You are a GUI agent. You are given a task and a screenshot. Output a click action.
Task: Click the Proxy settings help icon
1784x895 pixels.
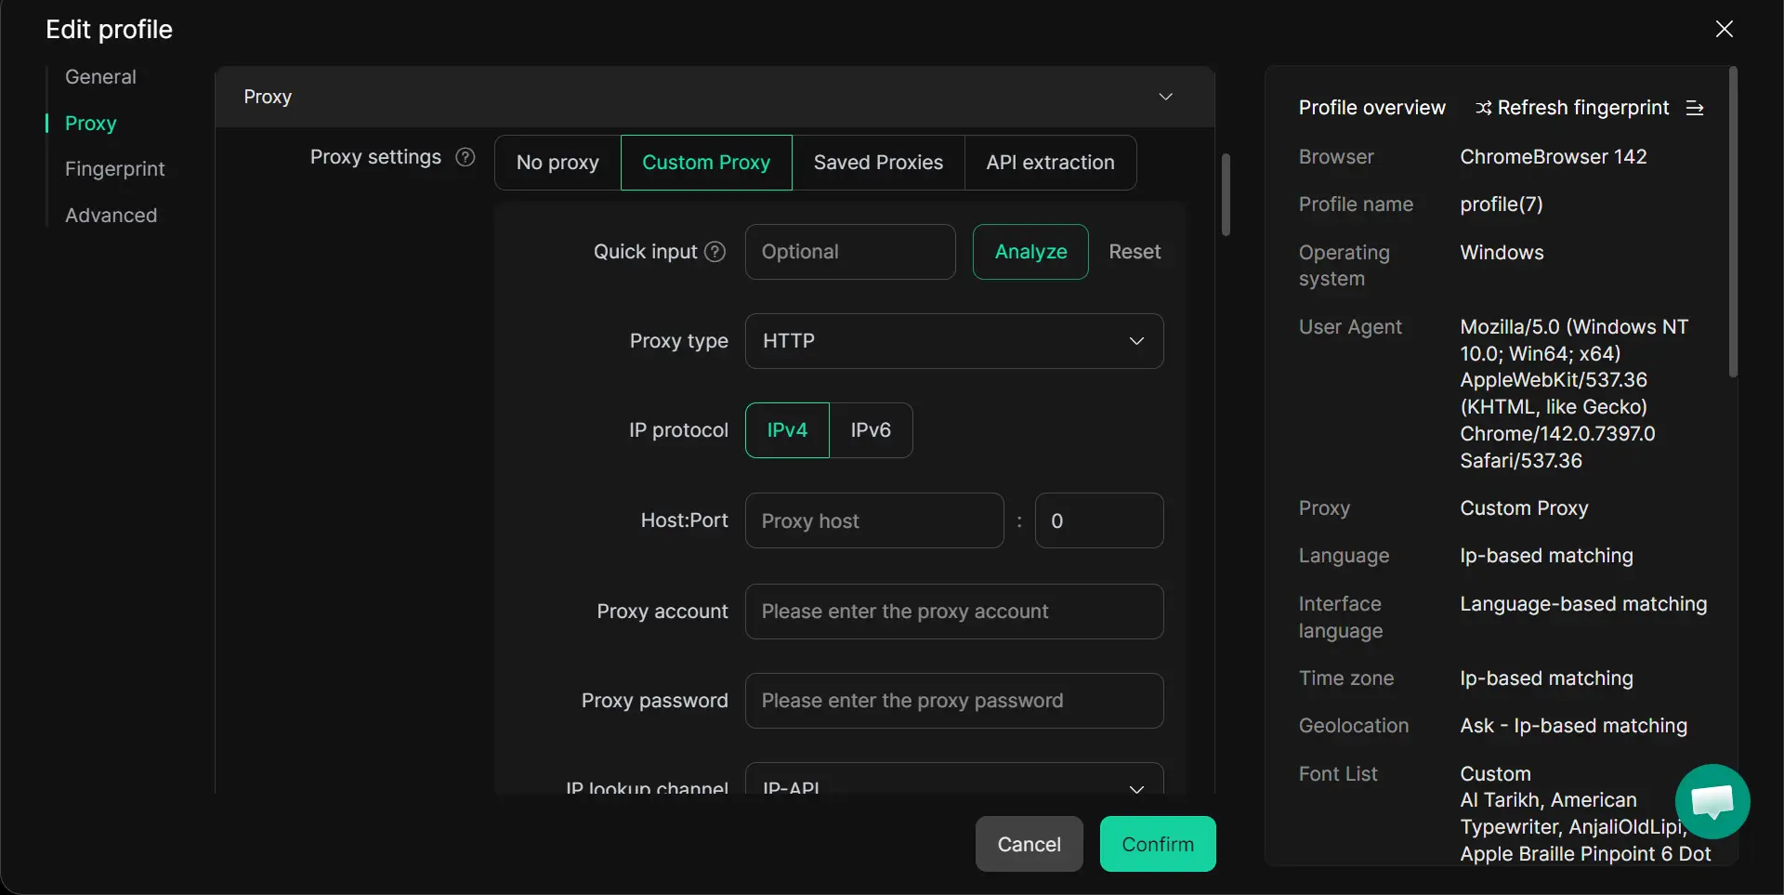point(466,157)
